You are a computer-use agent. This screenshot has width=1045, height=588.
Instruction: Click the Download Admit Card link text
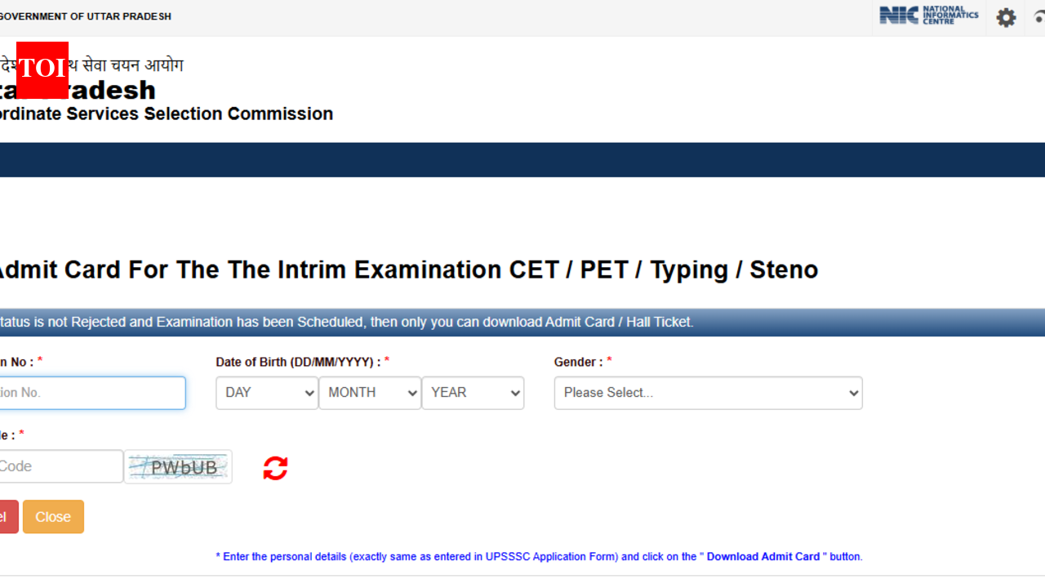coord(763,556)
